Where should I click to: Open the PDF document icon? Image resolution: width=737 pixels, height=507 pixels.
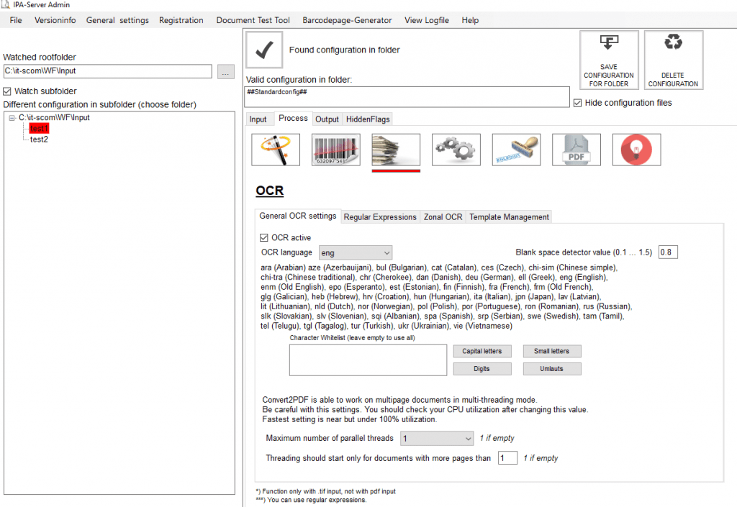(x=577, y=150)
